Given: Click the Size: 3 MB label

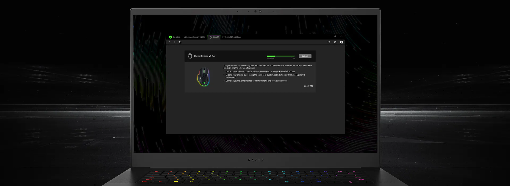Looking at the screenshot, I should click(x=308, y=86).
